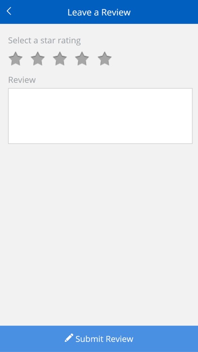Click the "Select a star rating" label
Viewport: 198px width, 352px height.
pos(45,41)
